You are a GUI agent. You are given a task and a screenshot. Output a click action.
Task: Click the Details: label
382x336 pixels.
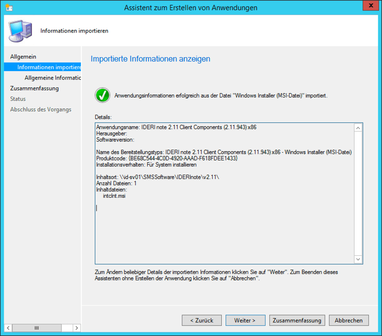pyautogui.click(x=103, y=117)
